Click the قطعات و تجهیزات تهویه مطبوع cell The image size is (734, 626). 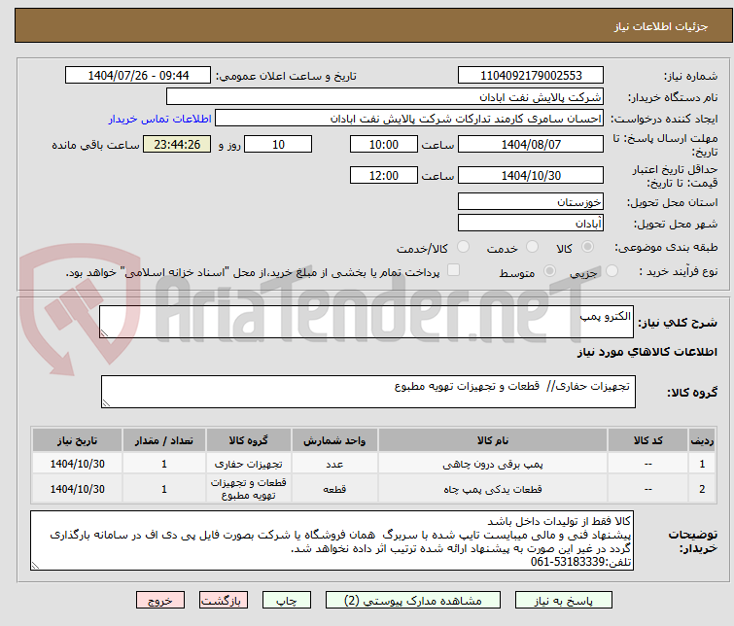(x=249, y=489)
